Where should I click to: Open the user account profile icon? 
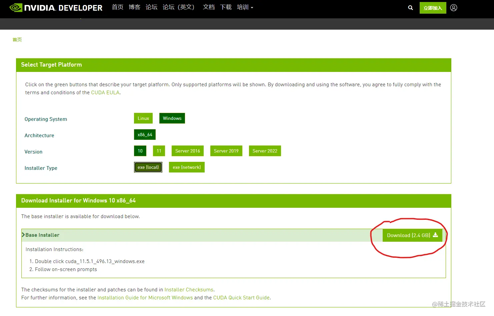[x=454, y=8]
